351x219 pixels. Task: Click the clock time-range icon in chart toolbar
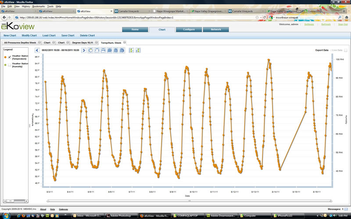90,50
